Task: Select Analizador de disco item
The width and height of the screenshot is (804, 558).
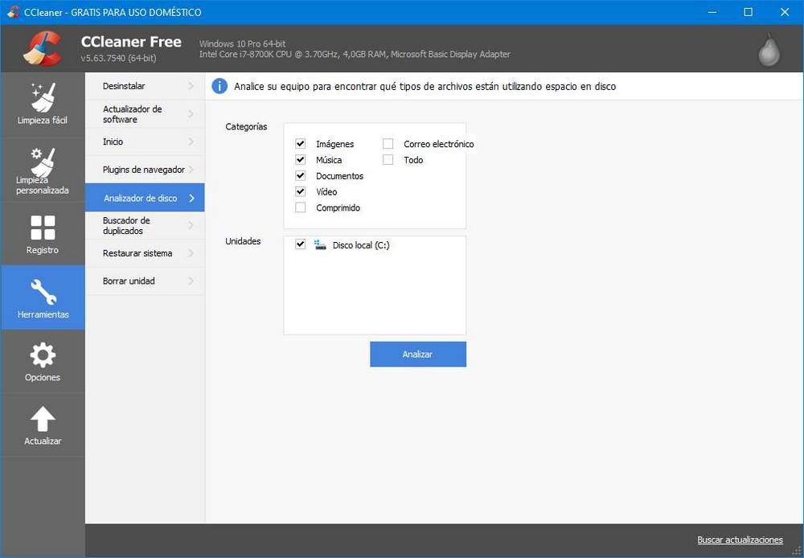Action: point(145,198)
